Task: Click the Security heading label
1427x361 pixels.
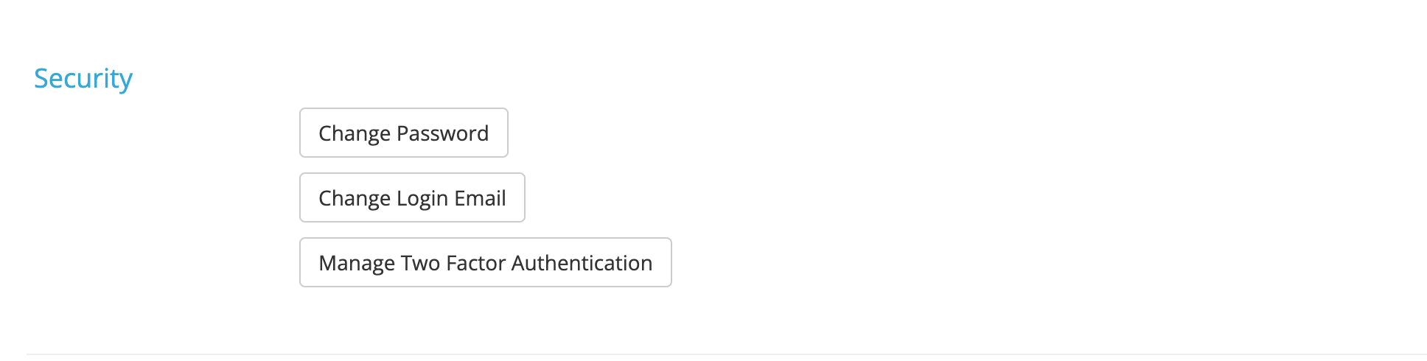Action: [83, 79]
